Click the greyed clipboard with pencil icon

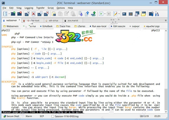click(66, 14)
